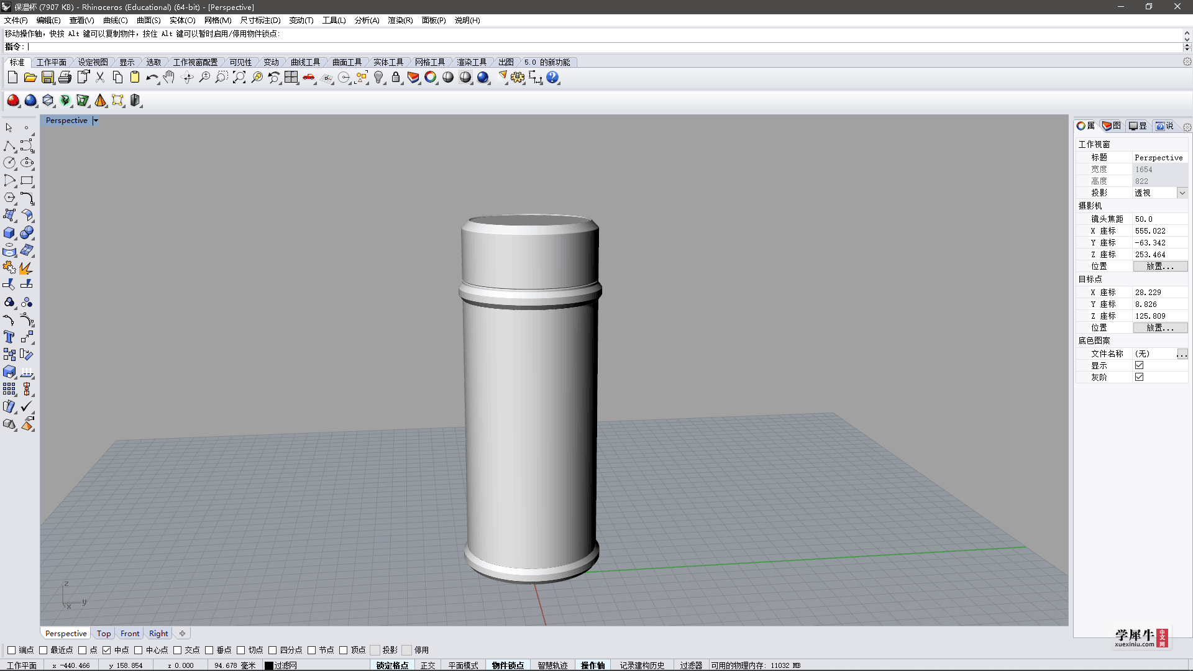The width and height of the screenshot is (1193, 671).
Task: Select the Text object T tool
Action: (x=9, y=337)
